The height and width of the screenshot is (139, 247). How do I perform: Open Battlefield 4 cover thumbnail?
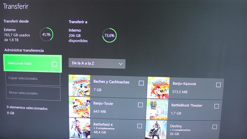[80, 128]
